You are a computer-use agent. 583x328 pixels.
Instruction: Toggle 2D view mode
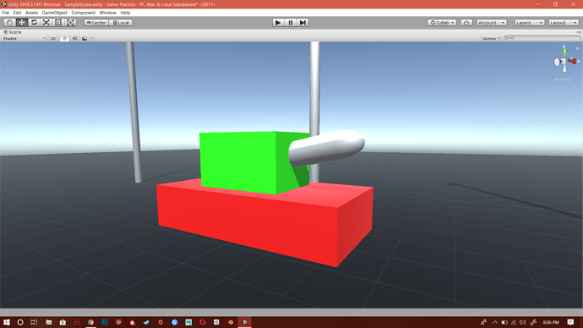coord(53,38)
